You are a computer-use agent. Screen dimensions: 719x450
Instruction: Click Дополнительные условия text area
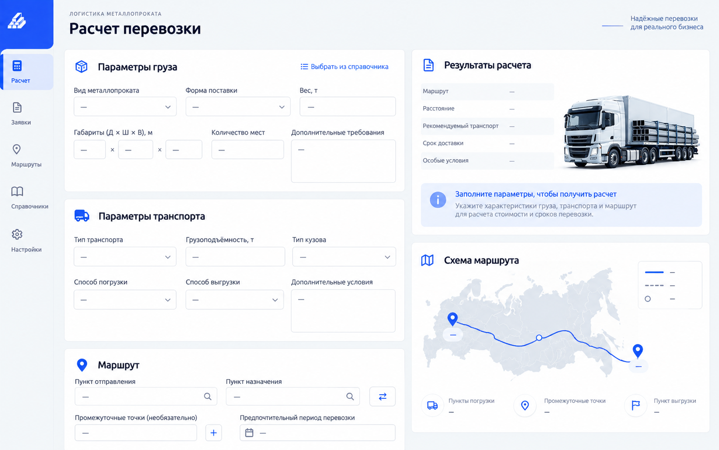point(343,311)
